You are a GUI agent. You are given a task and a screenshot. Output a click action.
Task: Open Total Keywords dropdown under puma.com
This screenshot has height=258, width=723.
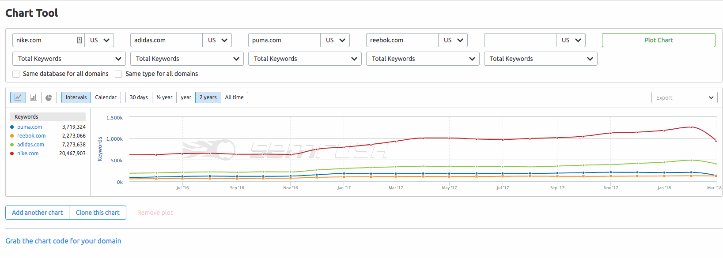coord(305,59)
